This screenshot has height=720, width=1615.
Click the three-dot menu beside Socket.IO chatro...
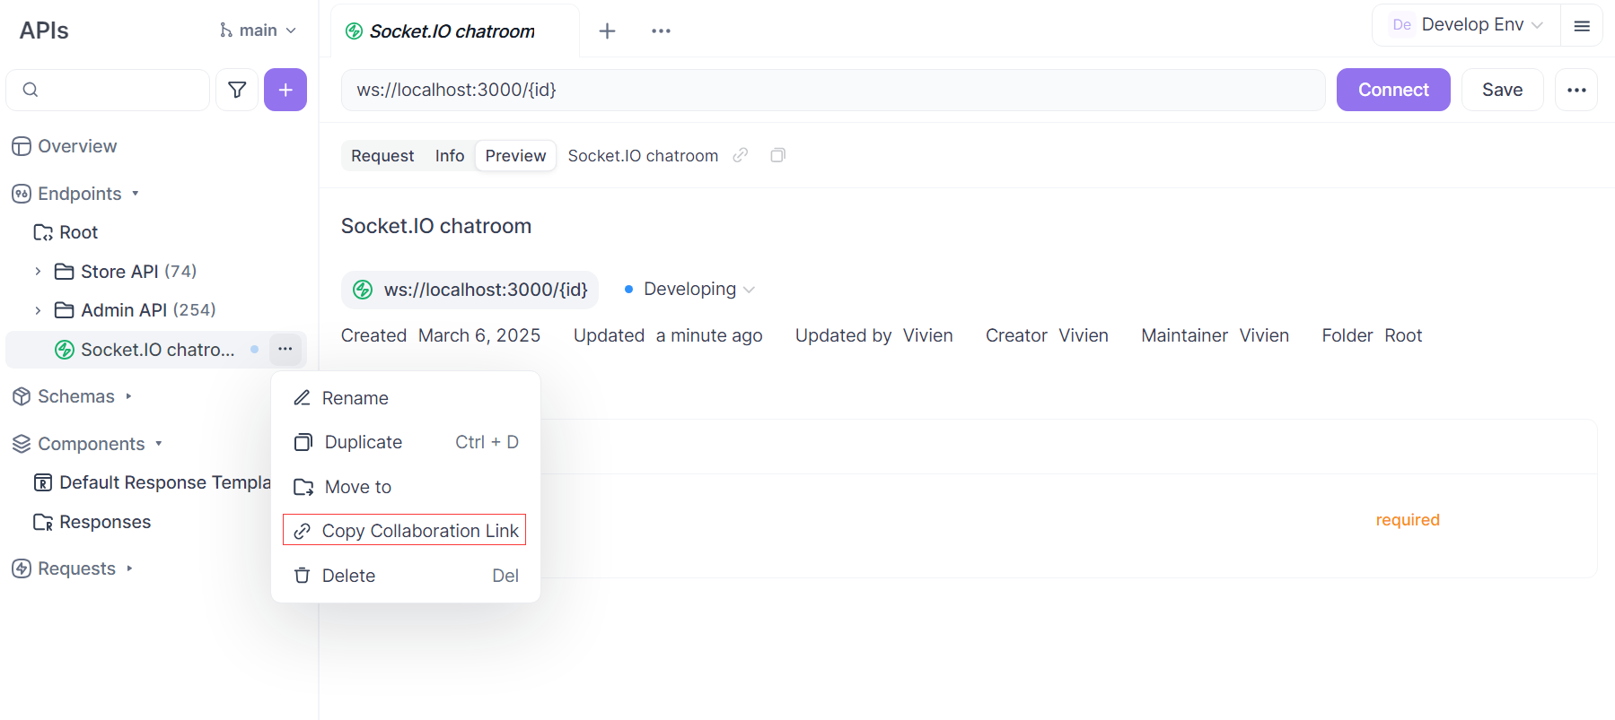[285, 349]
